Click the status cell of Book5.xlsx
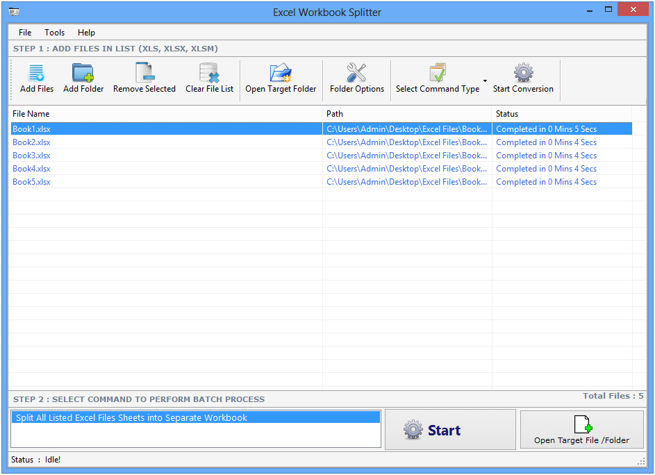 coord(562,182)
